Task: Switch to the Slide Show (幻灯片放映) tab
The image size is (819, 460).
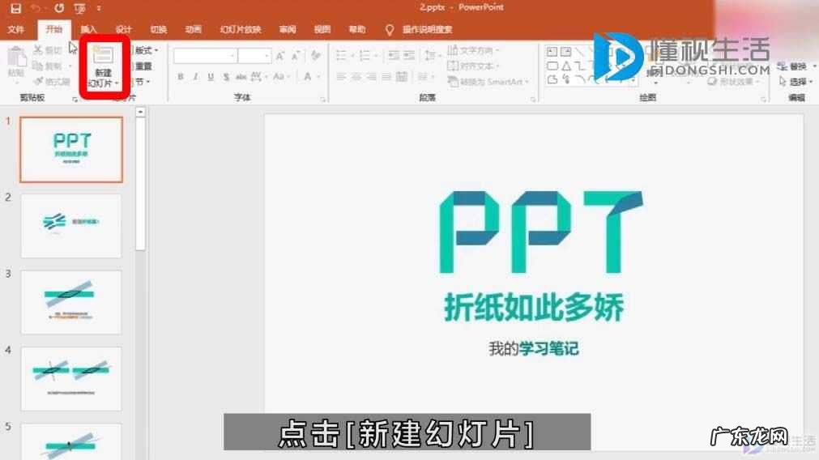Action: [241, 30]
